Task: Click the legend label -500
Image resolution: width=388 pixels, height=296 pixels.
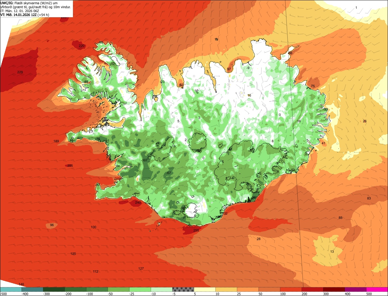Action: [x=3, y=294]
